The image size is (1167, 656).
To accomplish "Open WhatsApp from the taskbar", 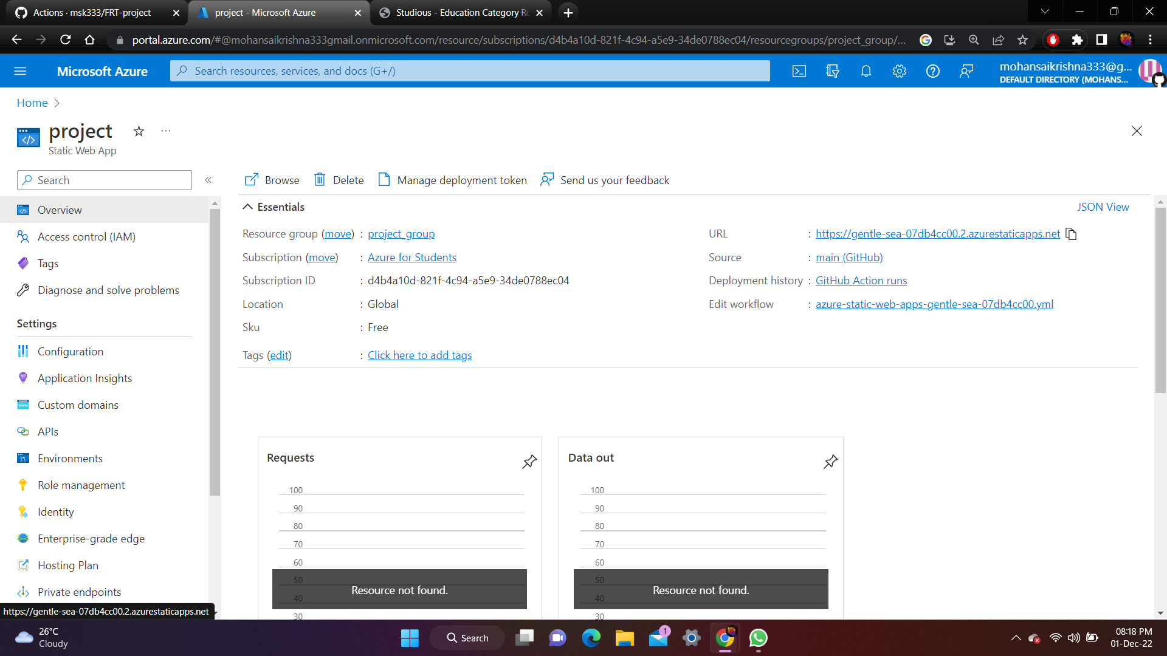I will (x=758, y=638).
